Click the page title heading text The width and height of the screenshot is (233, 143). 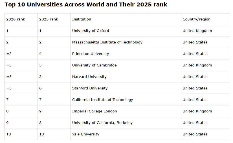coord(86,5)
